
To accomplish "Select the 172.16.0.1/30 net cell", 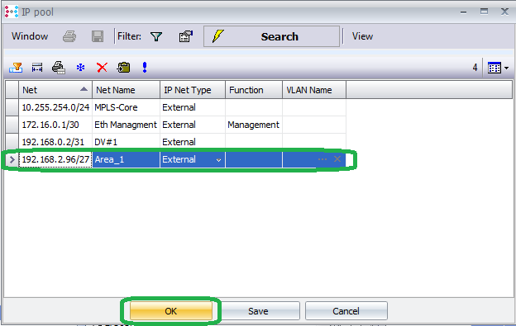I will [x=55, y=125].
